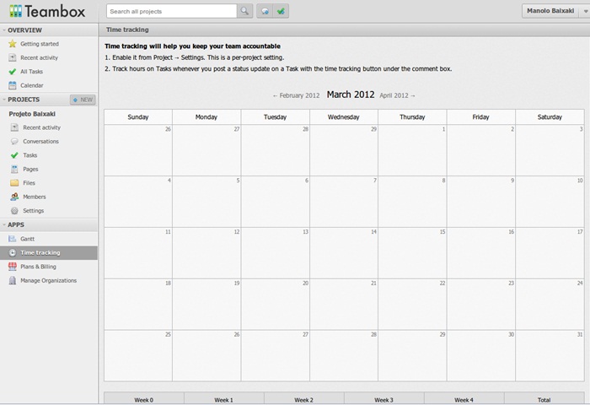Click the Members people icon
Viewport: 590px width, 405px height.
click(x=14, y=197)
